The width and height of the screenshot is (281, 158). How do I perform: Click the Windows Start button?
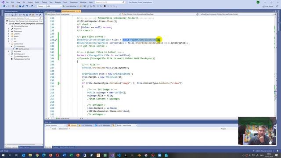point(3,155)
